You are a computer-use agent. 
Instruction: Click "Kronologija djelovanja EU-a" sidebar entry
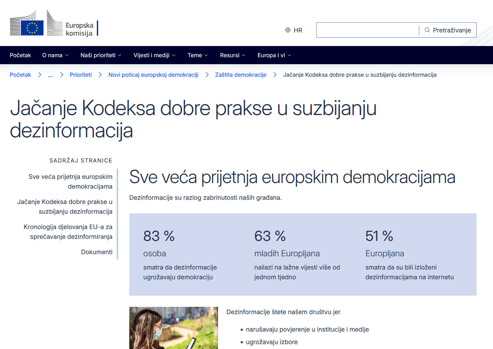click(x=68, y=232)
